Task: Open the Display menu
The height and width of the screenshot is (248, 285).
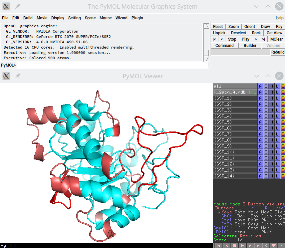Action: pyautogui.click(x=58, y=18)
